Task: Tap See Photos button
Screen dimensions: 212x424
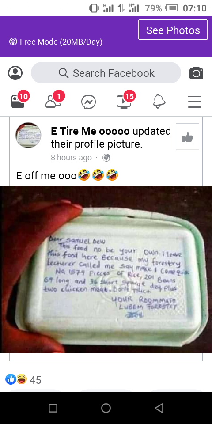Action: [173, 30]
